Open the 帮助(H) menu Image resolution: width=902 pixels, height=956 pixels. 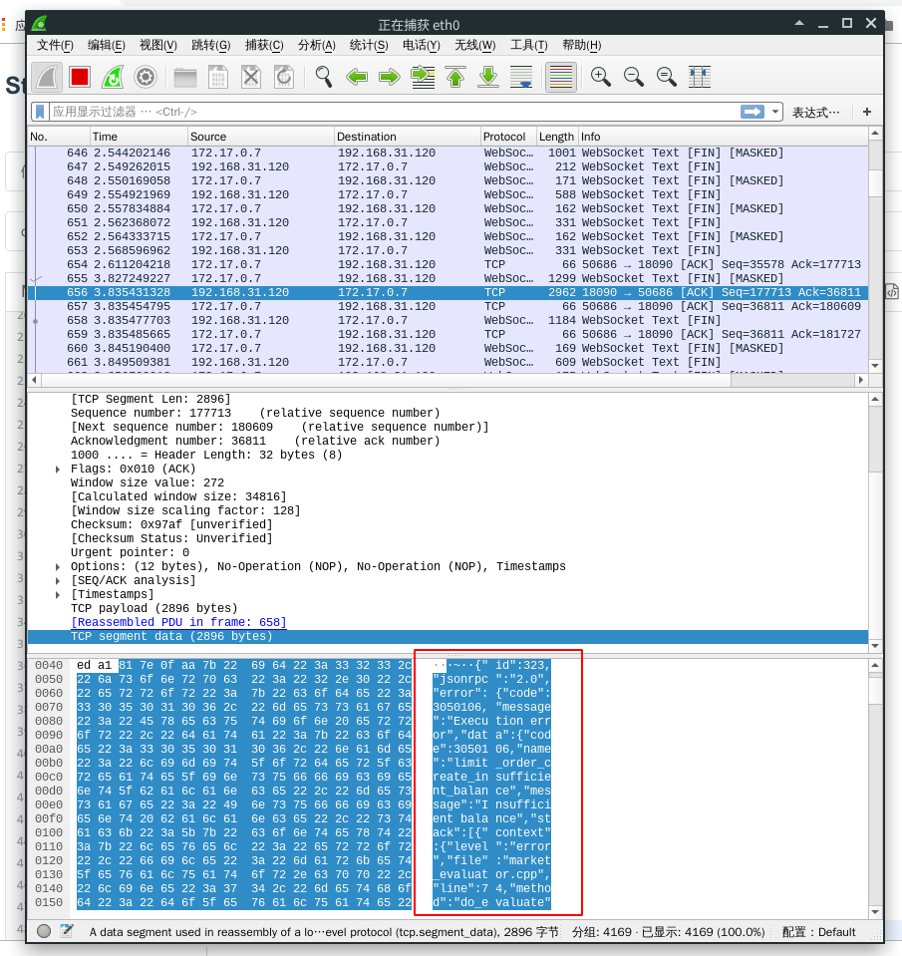click(581, 45)
